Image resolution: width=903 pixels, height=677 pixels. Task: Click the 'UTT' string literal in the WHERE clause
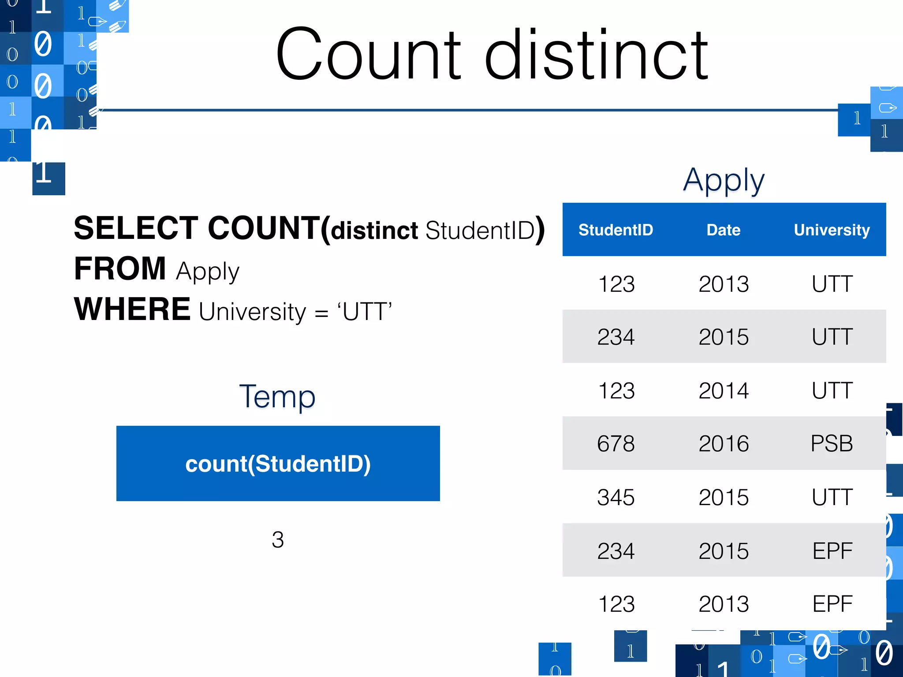[365, 311]
